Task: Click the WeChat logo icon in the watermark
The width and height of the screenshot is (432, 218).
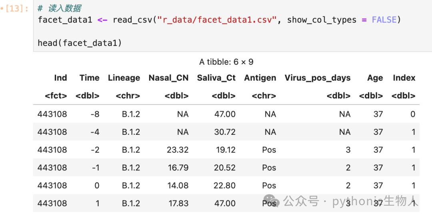Action: pos(272,201)
